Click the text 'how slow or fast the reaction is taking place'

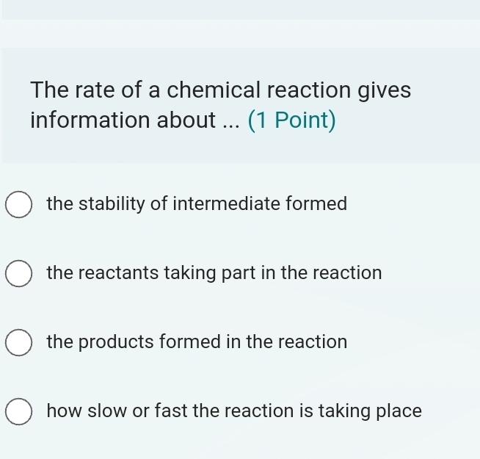point(233,411)
